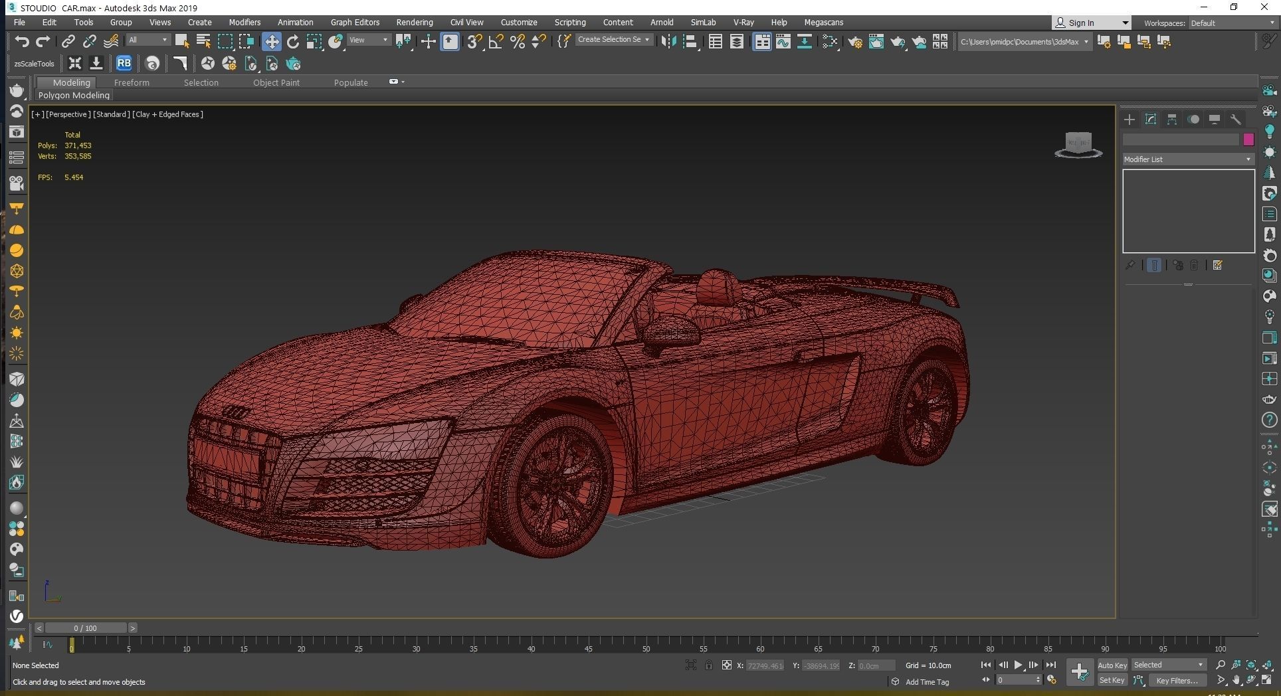Open the Modifiers menu
The height and width of the screenshot is (696, 1281).
[245, 23]
